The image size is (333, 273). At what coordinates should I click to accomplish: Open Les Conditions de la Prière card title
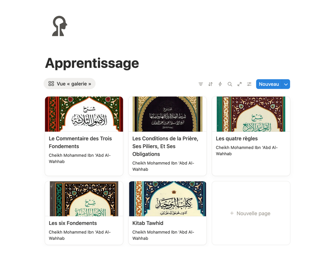[165, 146]
